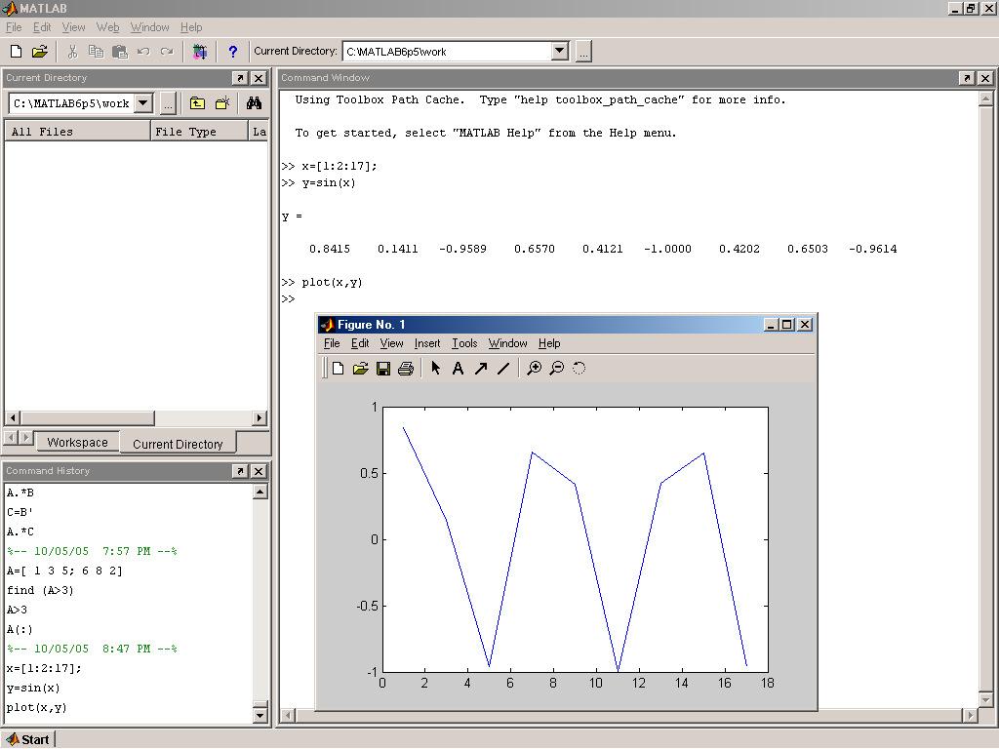Click Print Figure icon
999x749 pixels.
coord(406,368)
